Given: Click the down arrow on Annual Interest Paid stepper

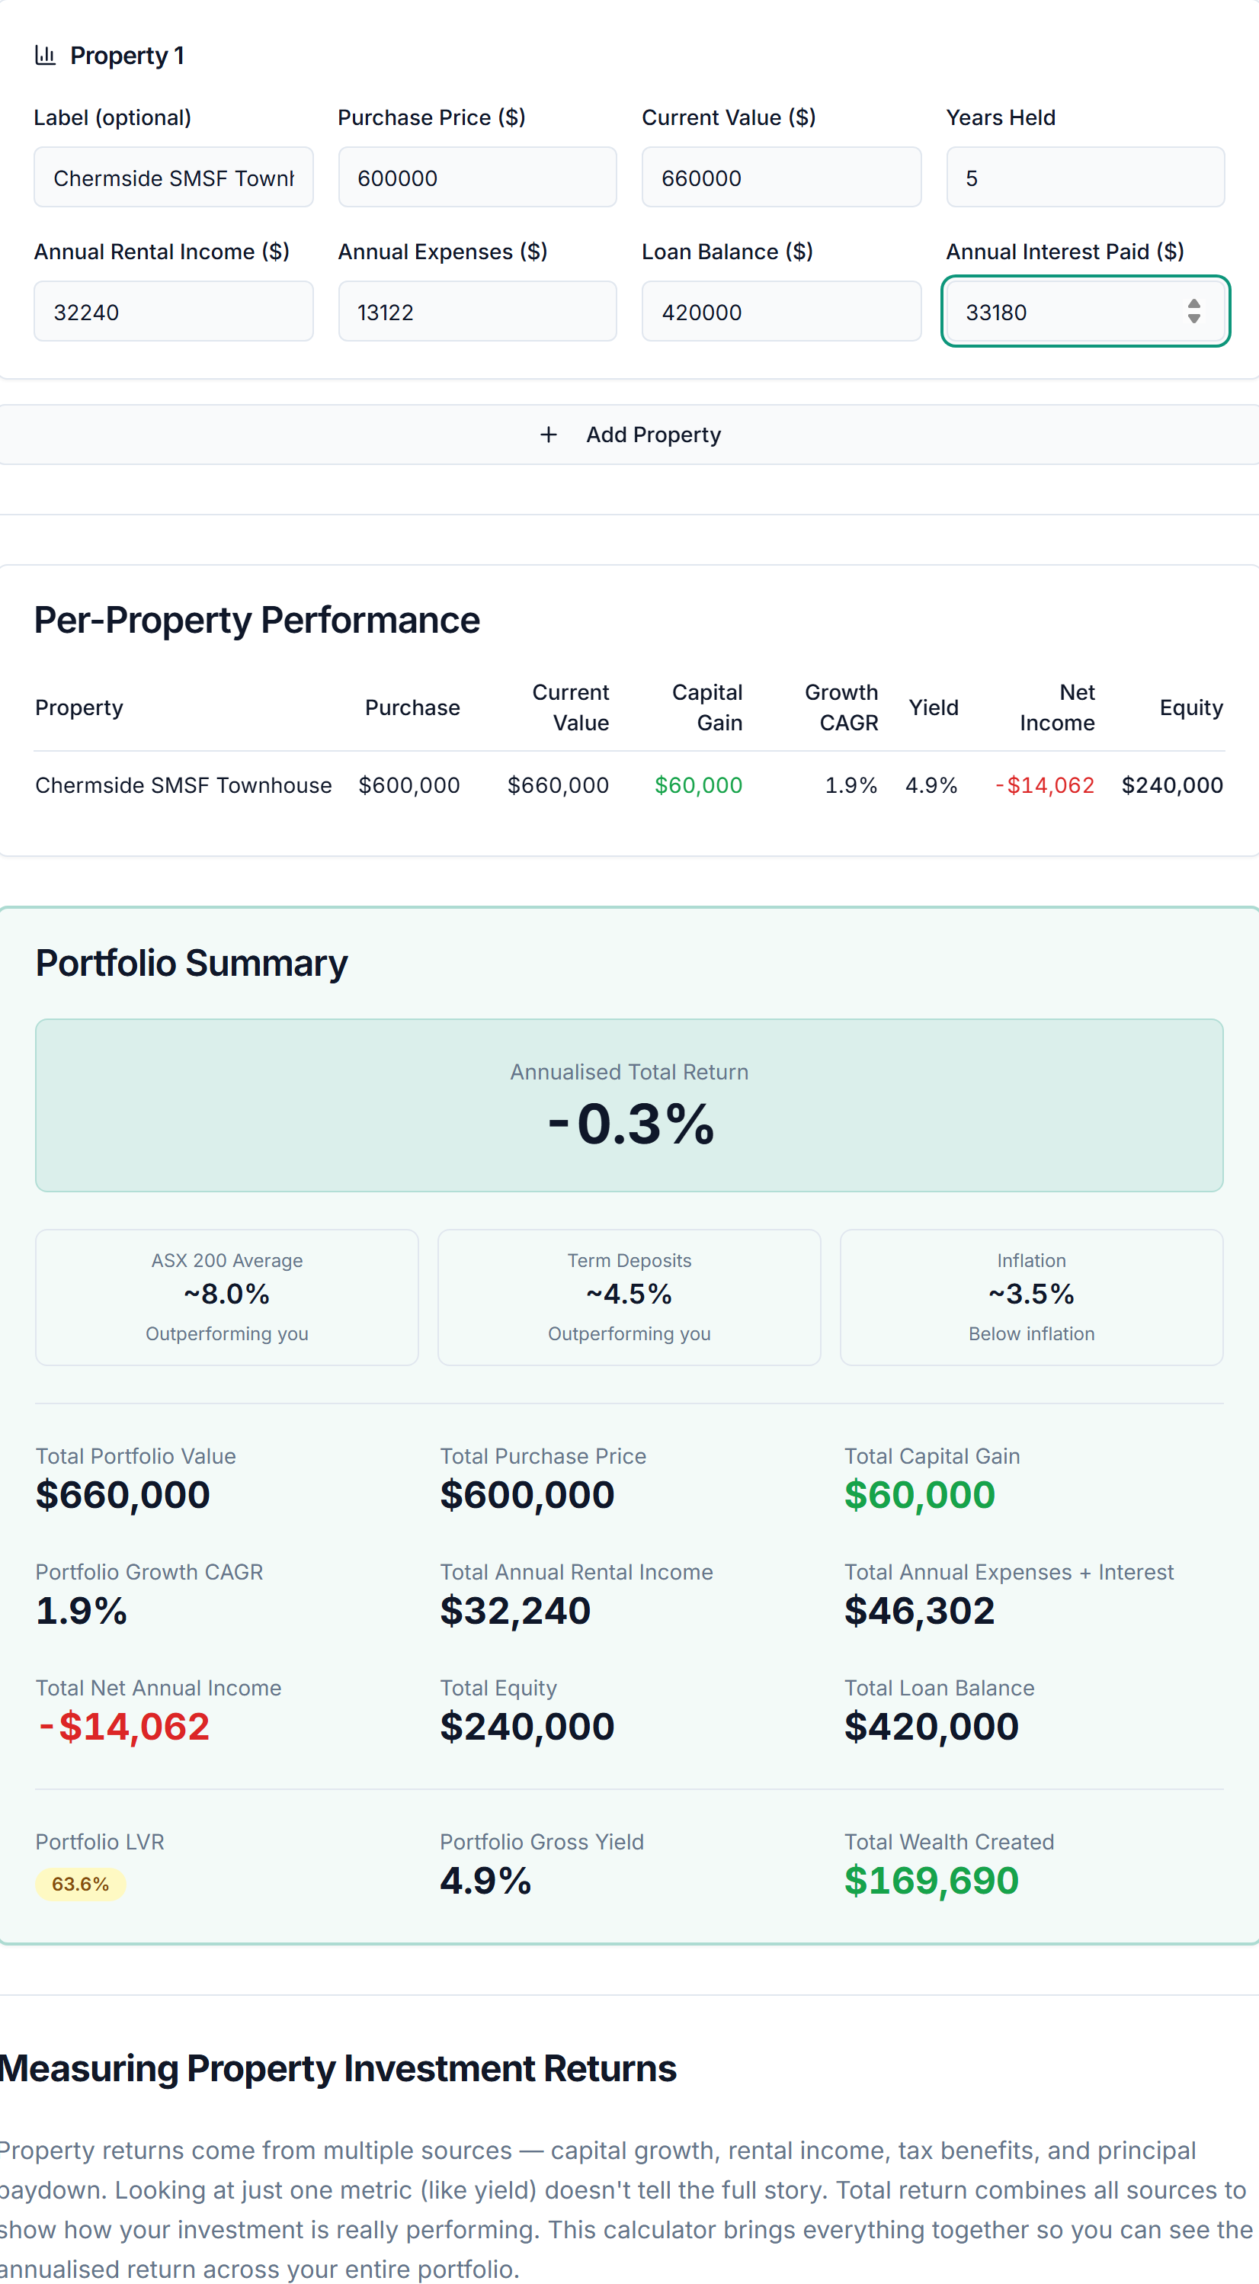Looking at the screenshot, I should (x=1193, y=321).
